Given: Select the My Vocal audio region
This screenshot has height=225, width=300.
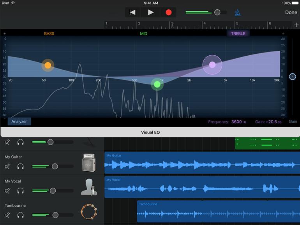Looking at the screenshot, I should point(202,187).
